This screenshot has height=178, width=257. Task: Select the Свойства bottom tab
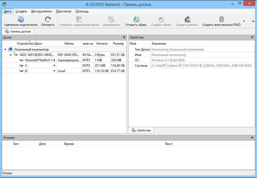coord(141,130)
